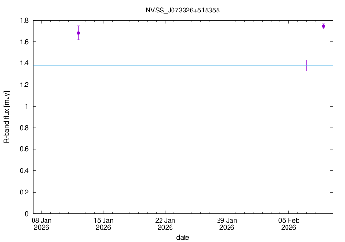
Task: Click the 0 y-axis tick label
Action: (27, 214)
